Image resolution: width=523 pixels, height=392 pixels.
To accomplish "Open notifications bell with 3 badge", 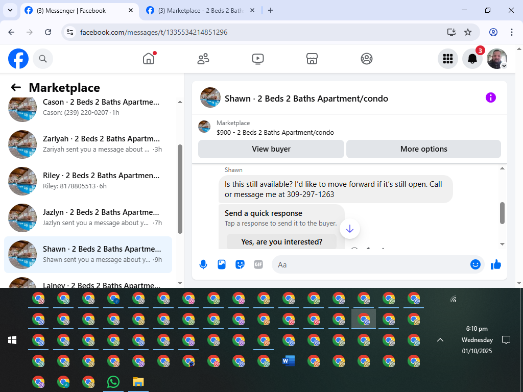I will (x=472, y=59).
